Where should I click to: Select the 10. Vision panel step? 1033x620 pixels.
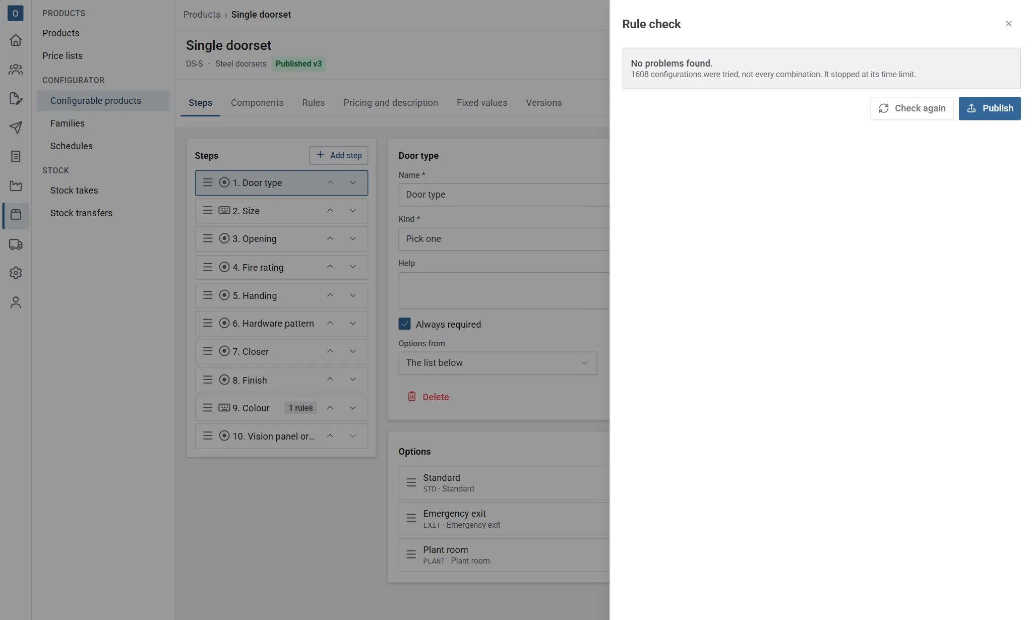point(281,436)
